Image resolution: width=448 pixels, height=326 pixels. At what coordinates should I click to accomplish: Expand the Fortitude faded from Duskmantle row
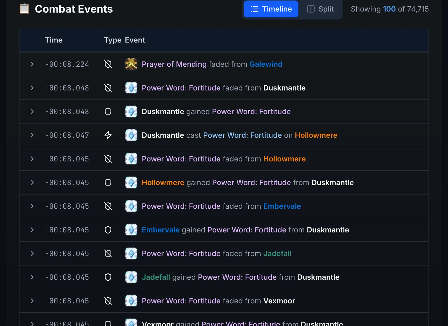[x=32, y=88]
